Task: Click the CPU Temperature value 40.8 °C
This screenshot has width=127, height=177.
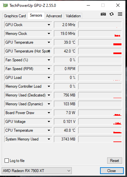Action: pyautogui.click(x=65, y=130)
